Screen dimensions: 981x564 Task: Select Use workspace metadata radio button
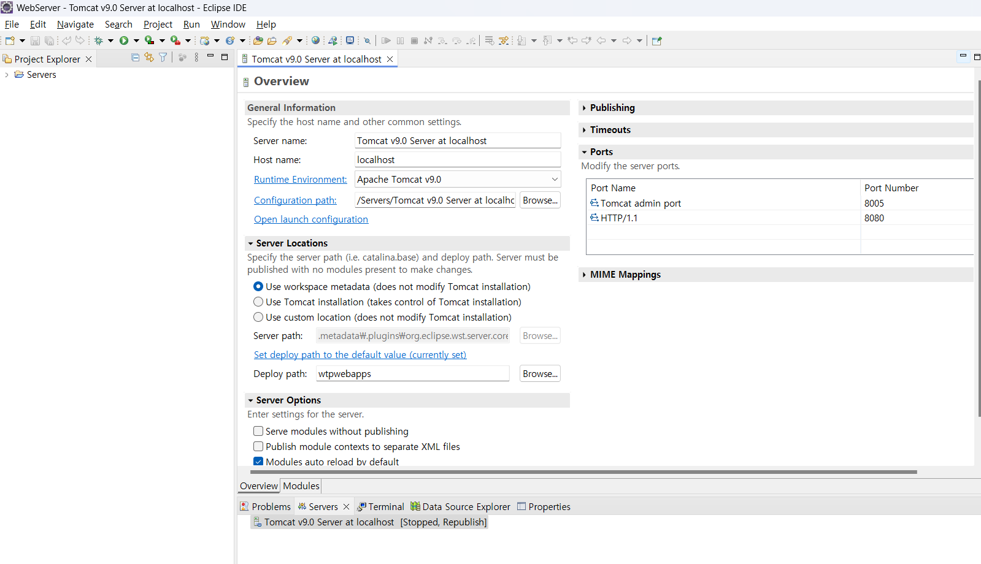tap(258, 286)
